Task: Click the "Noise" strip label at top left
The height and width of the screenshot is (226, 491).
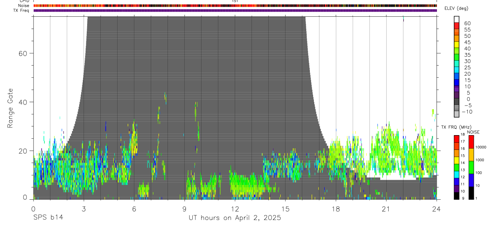Action: pyautogui.click(x=24, y=6)
